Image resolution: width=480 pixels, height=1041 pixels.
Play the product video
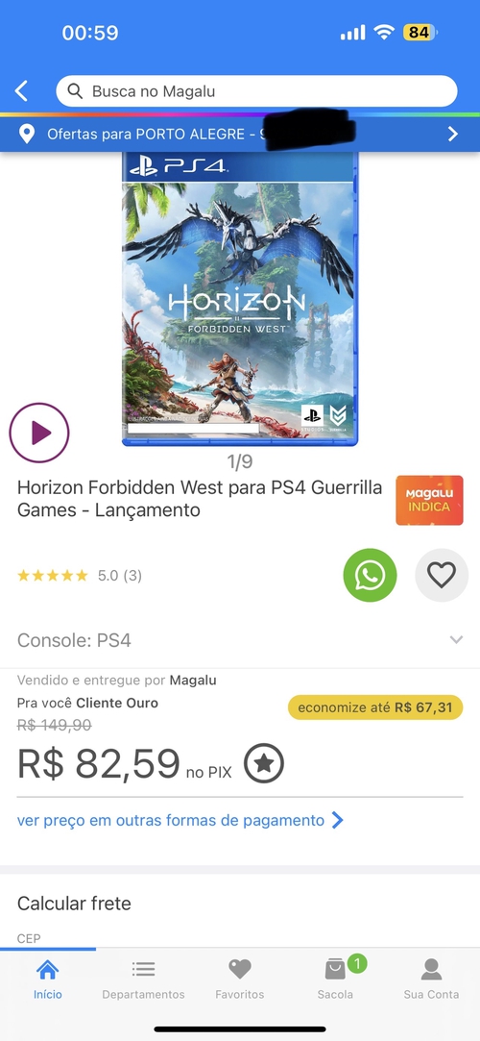39,433
